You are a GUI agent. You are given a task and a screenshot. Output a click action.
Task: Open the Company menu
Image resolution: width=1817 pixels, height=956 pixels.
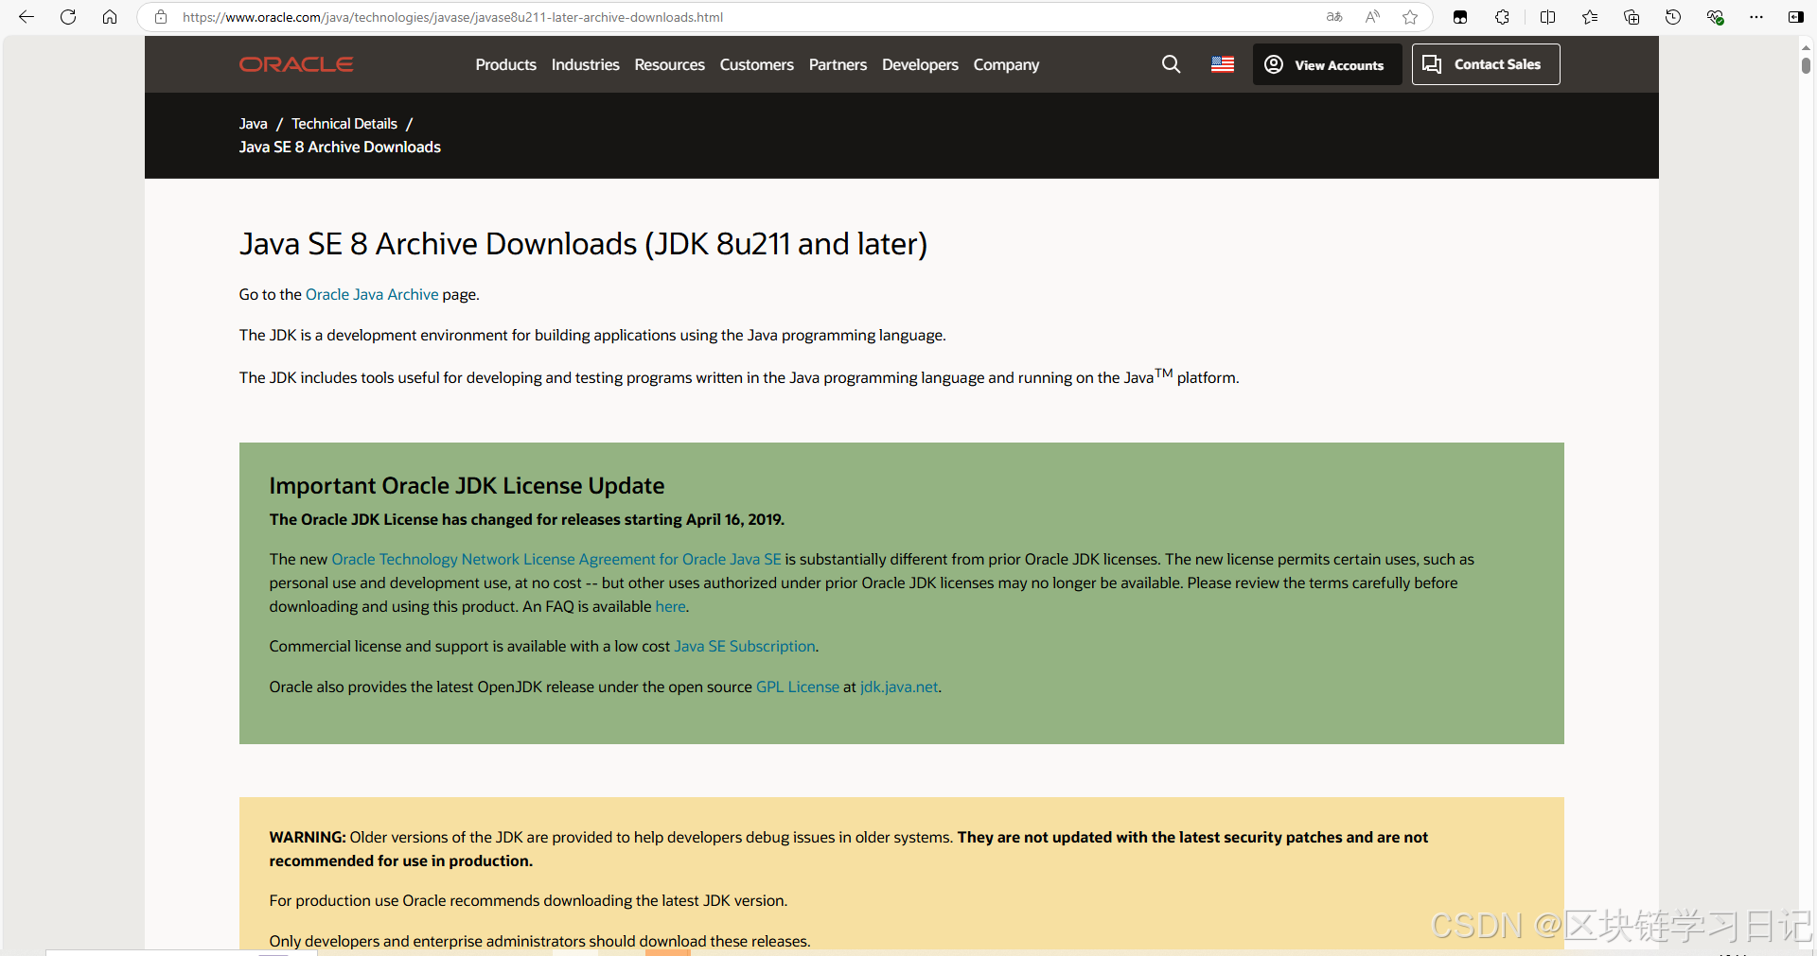tap(1006, 64)
